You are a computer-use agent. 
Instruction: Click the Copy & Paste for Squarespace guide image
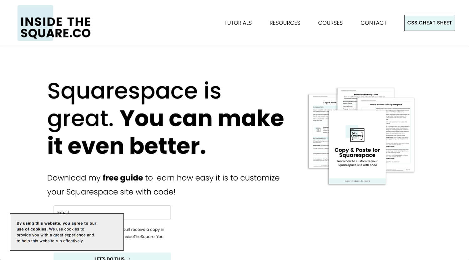point(361,136)
